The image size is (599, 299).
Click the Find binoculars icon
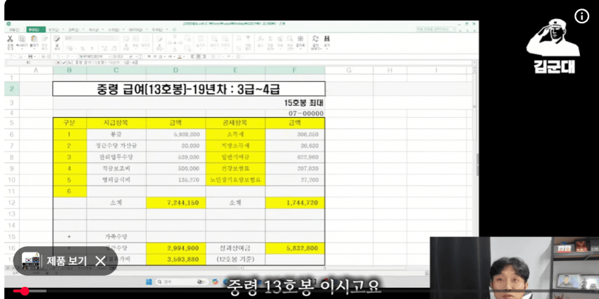pyautogui.click(x=327, y=39)
